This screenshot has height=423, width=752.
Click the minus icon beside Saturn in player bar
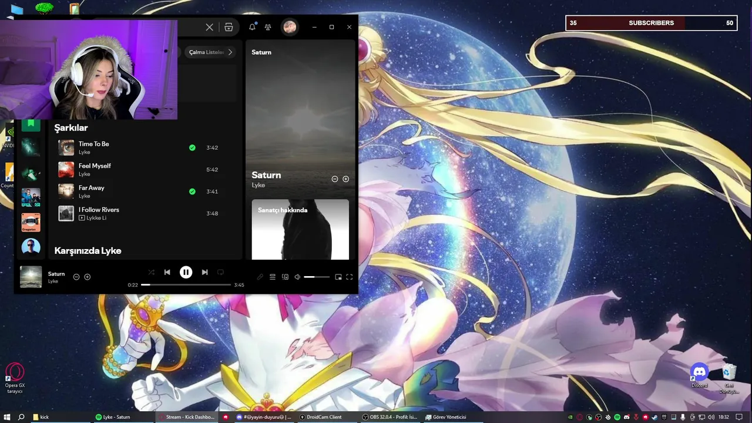coord(76,277)
